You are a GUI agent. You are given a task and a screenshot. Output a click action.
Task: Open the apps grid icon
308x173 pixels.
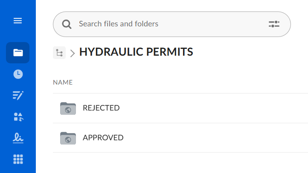click(18, 159)
